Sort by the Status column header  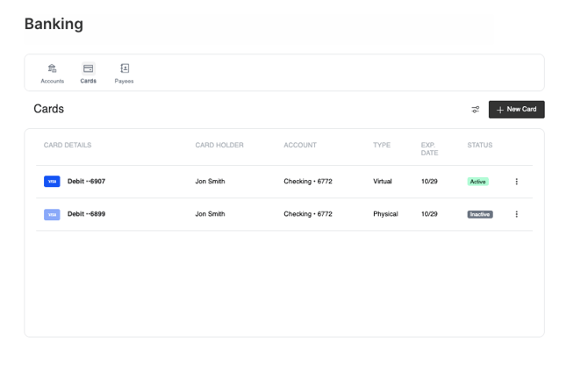tap(479, 146)
